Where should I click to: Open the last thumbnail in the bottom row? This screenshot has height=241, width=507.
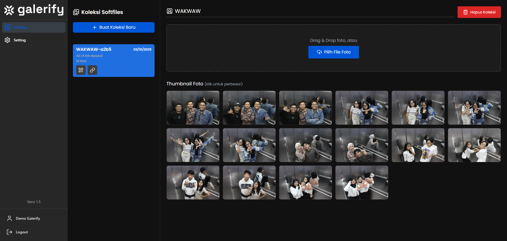[362, 183]
